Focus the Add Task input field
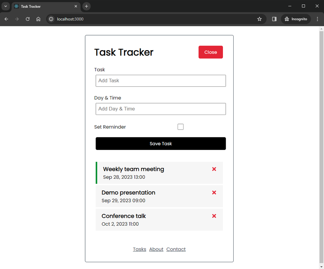 point(161,81)
